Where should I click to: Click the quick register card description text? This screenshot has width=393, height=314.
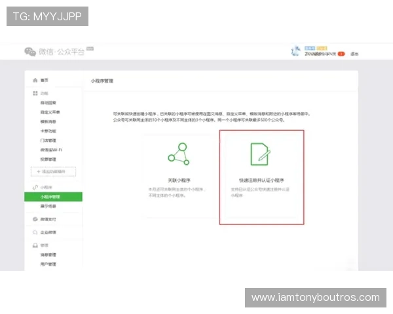pos(260,192)
